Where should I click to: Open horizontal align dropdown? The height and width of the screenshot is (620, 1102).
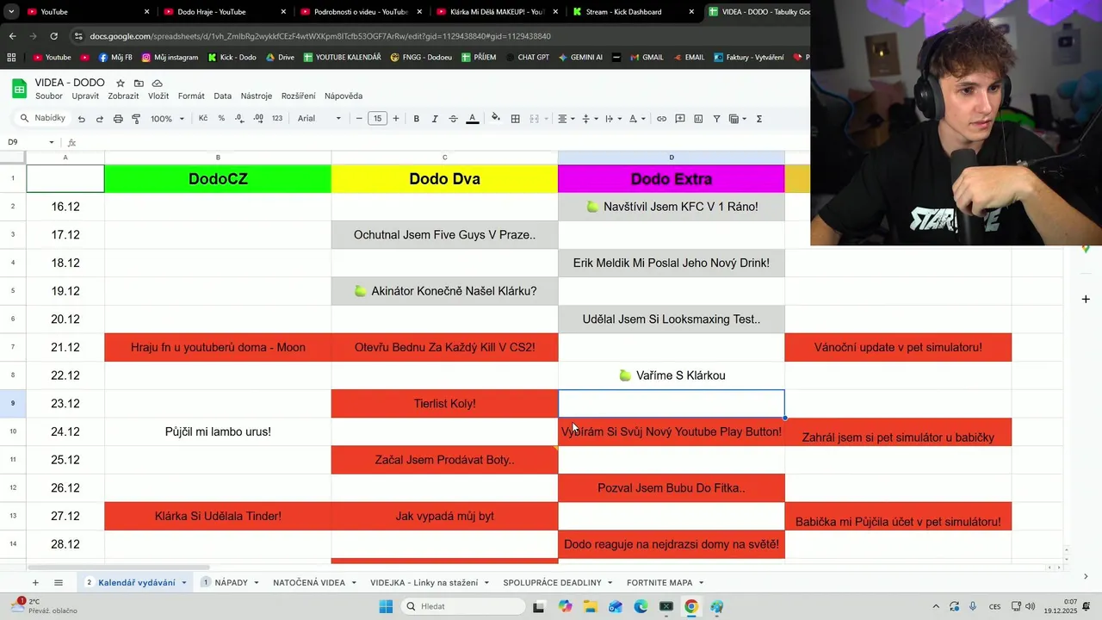point(565,119)
